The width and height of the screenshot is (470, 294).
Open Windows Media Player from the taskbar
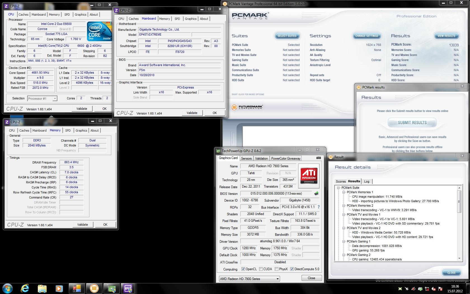pos(59,288)
